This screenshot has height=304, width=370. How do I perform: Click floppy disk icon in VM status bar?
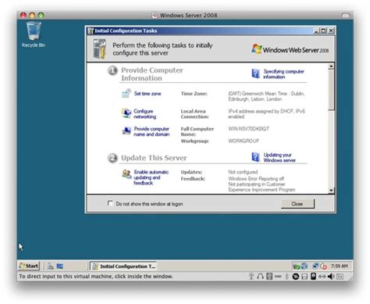pos(304,276)
